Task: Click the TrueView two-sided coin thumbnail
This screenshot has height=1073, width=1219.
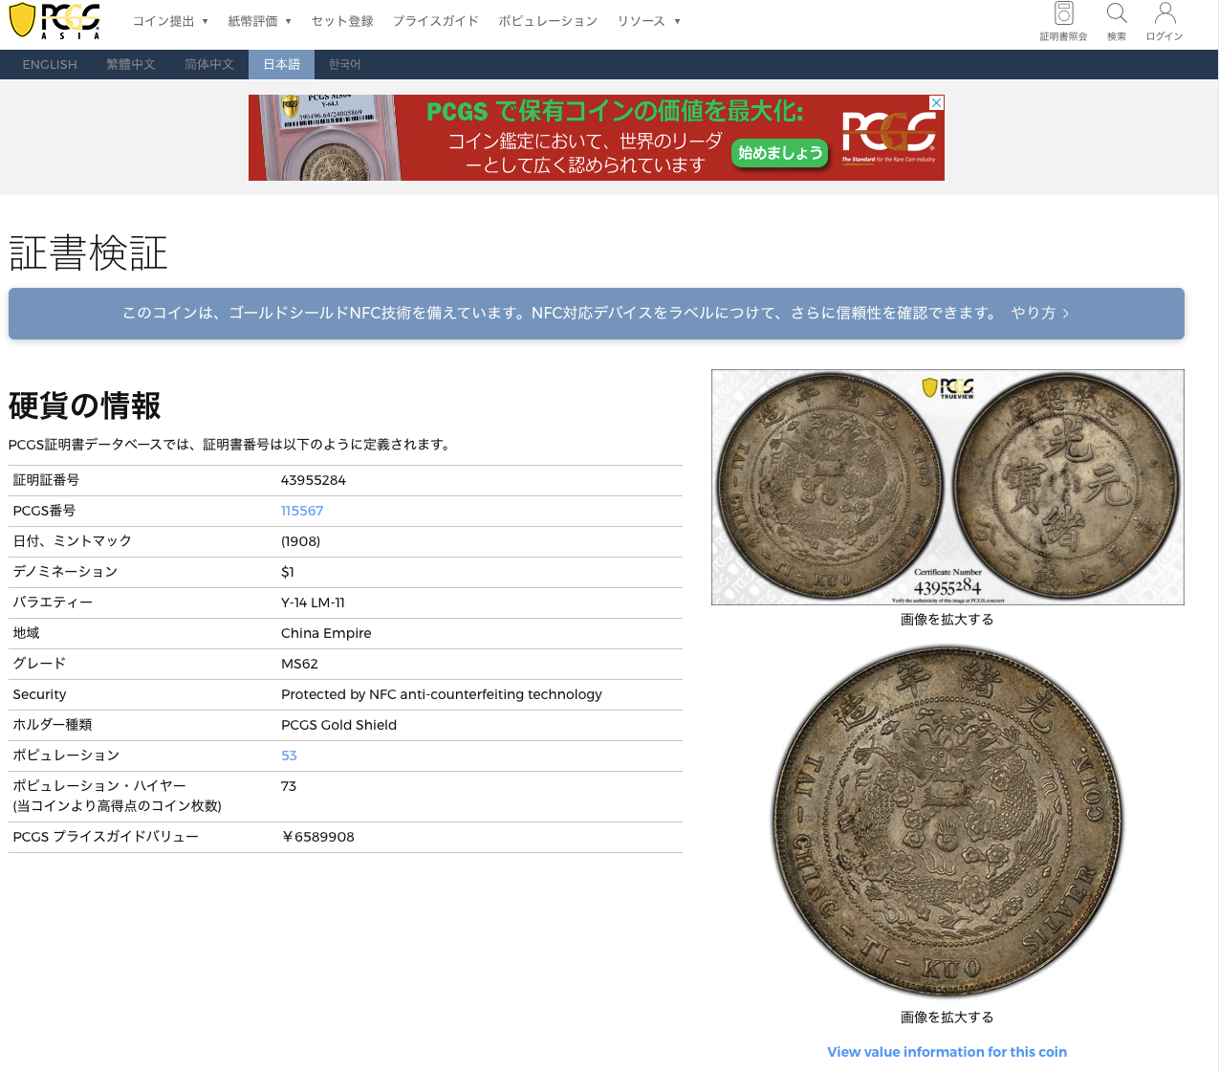Action: (x=947, y=487)
